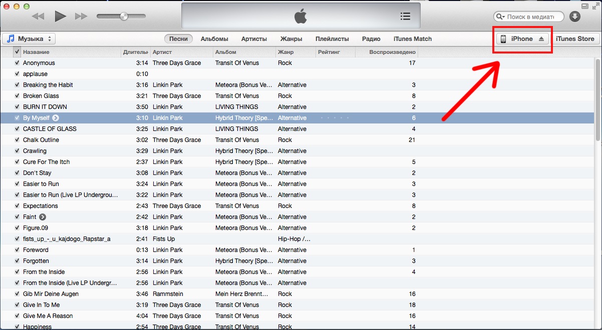Adjust the volume slider knob
The width and height of the screenshot is (602, 330).
(124, 16)
